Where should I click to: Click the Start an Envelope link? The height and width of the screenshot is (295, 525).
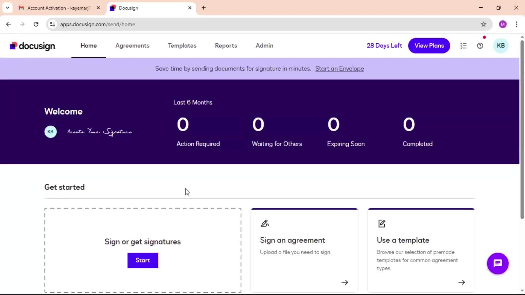pyautogui.click(x=339, y=69)
